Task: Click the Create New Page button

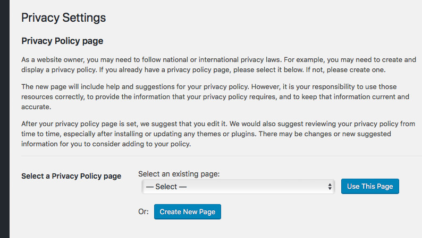Action: click(x=187, y=211)
